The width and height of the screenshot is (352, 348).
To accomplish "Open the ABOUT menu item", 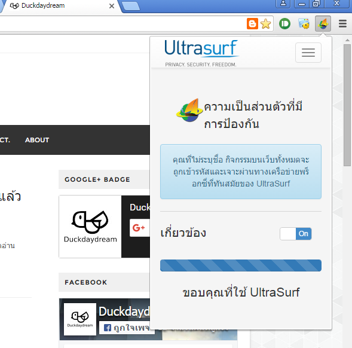I will pos(37,140).
